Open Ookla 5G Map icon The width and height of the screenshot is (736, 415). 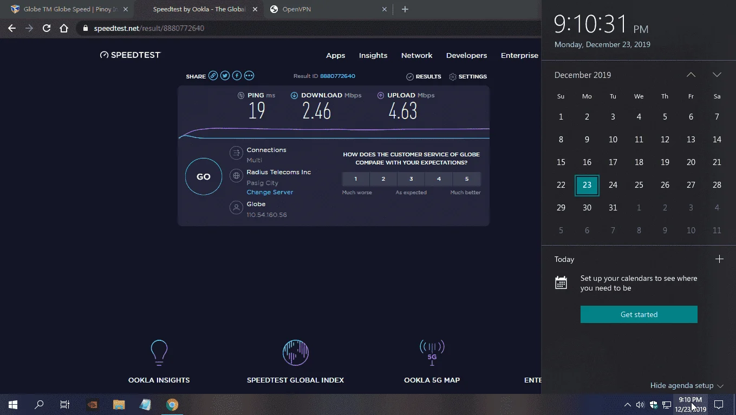tap(432, 352)
